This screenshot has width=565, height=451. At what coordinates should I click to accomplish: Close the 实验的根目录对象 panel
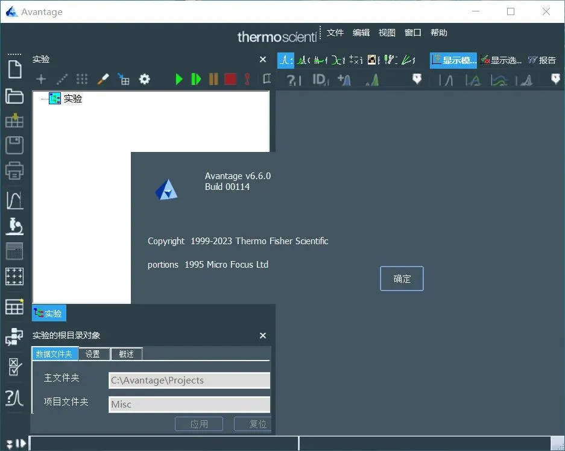coord(263,336)
